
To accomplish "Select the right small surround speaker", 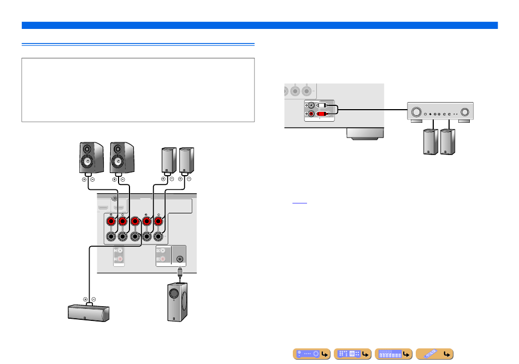I will (186, 160).
